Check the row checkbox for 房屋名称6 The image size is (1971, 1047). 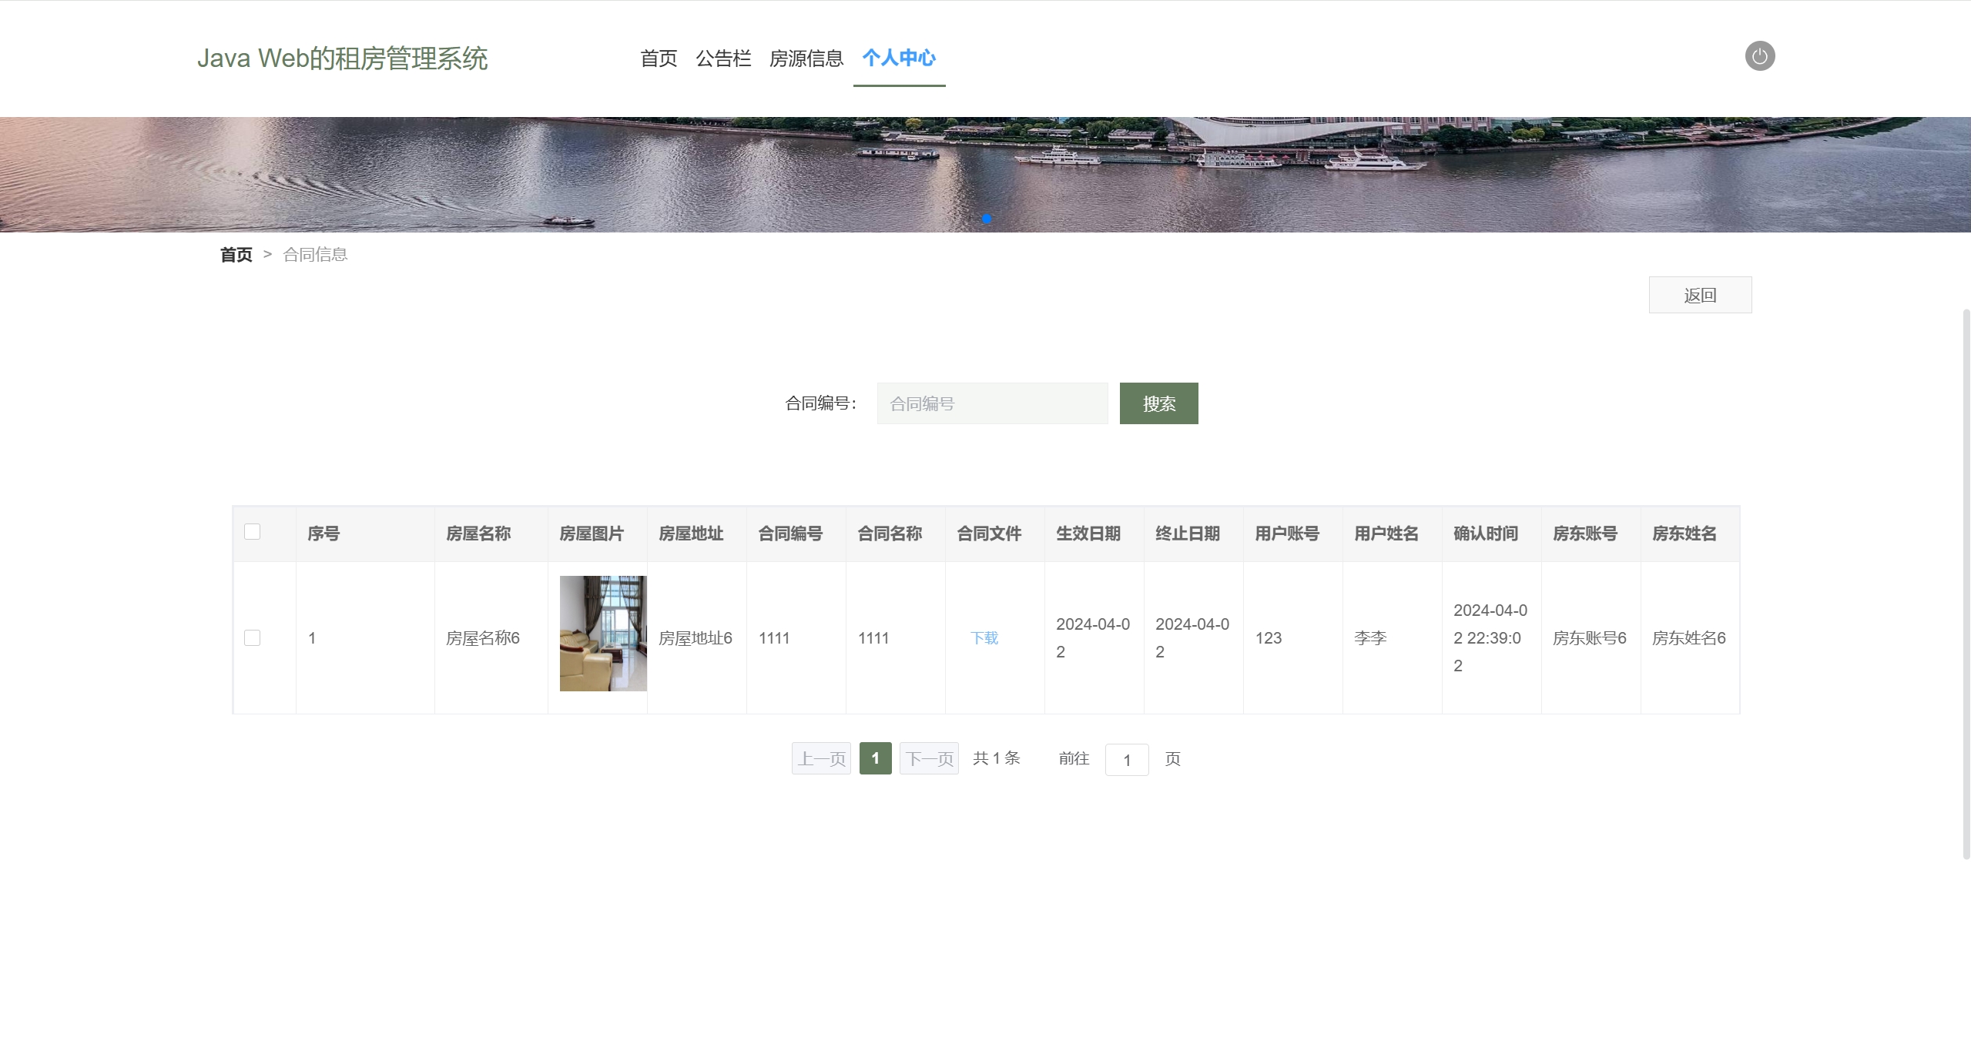(x=252, y=637)
